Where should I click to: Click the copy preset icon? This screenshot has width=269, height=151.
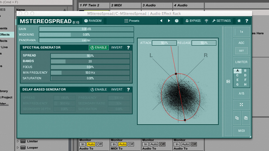click(x=237, y=118)
